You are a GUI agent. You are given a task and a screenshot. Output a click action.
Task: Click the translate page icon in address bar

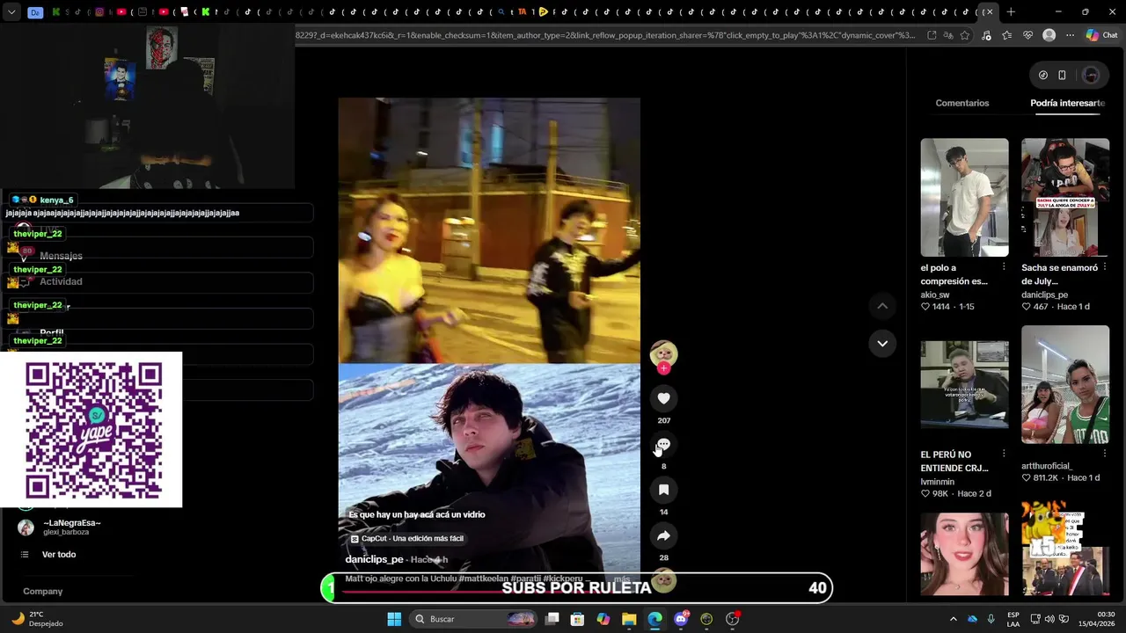click(948, 35)
